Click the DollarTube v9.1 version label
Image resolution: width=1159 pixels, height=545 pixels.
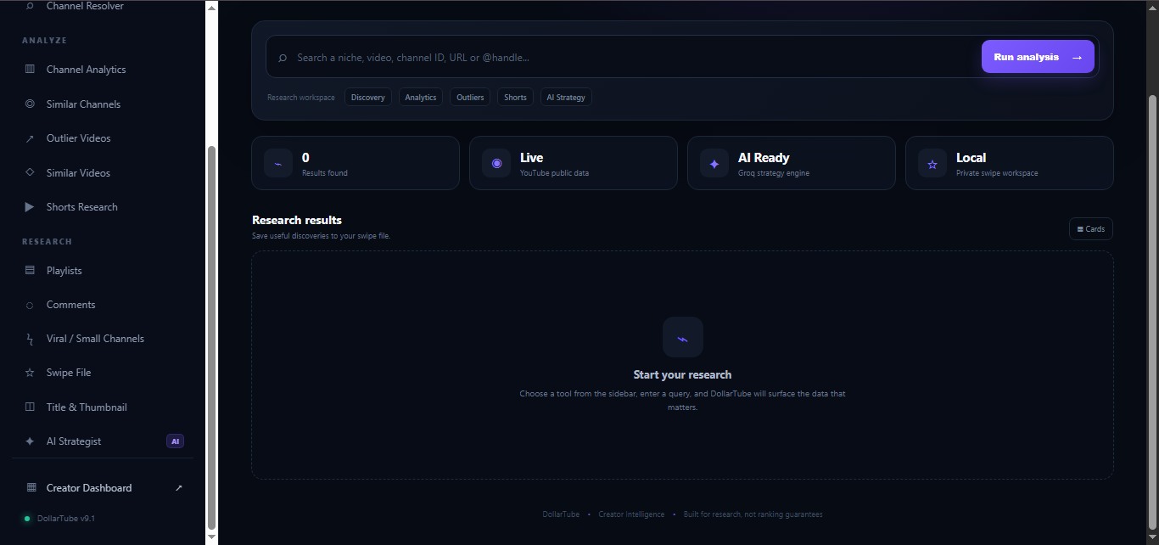[66, 519]
